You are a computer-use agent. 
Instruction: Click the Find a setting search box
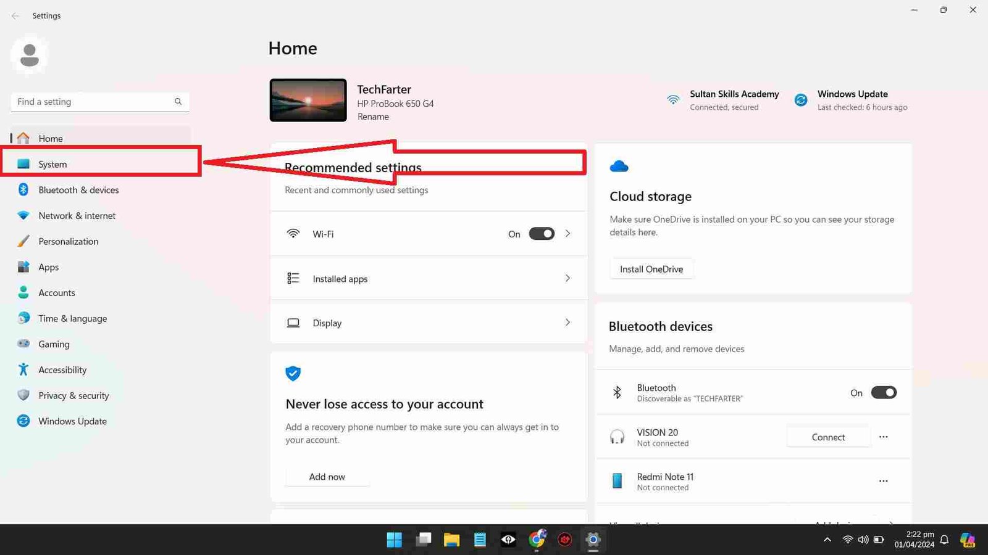point(93,102)
